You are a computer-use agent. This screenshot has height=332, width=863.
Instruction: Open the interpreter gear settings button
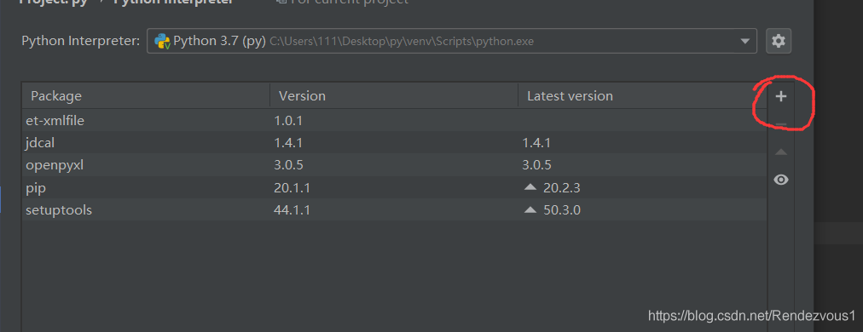(x=779, y=41)
